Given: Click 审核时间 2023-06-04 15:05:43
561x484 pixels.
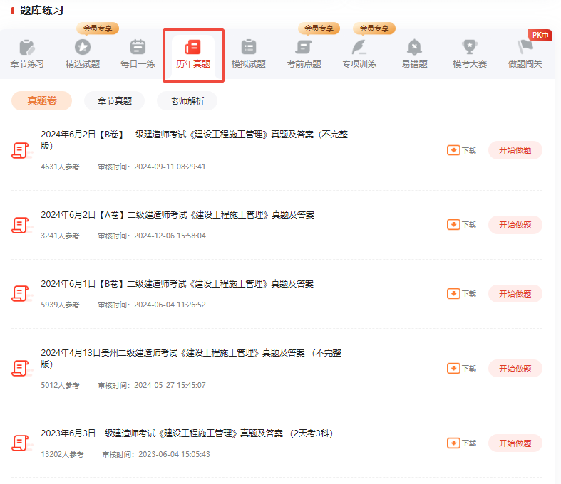Looking at the screenshot, I should pos(156,454).
